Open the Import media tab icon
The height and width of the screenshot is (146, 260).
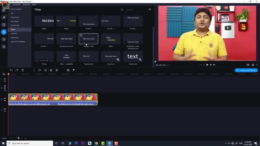point(4,10)
